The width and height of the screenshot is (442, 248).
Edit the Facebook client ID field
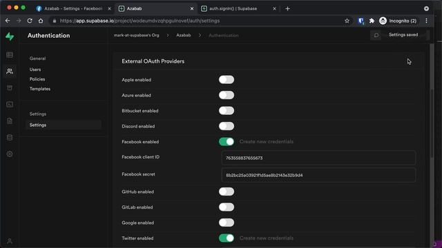[318, 158]
